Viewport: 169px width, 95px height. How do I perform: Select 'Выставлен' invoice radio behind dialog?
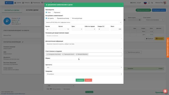(x=62, y=89)
